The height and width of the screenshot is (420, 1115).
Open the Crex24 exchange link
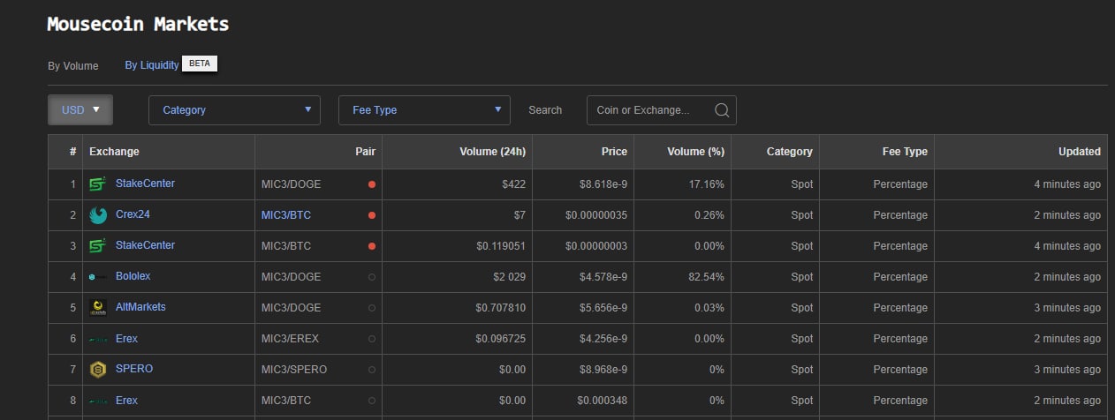133,214
